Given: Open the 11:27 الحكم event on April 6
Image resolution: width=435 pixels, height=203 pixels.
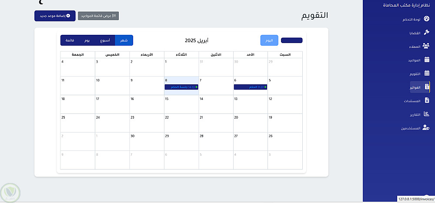Looking at the screenshot, I should point(250,87).
